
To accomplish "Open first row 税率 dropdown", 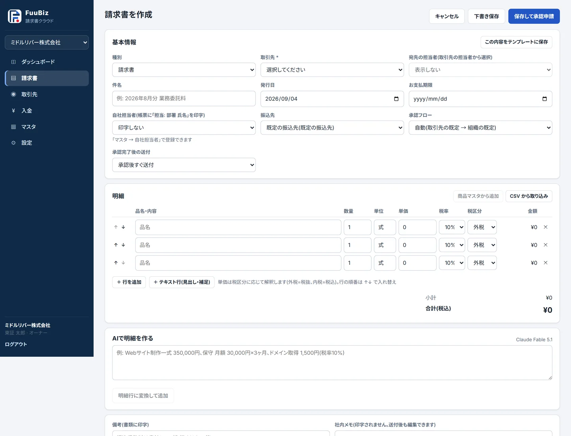I will pos(452,227).
